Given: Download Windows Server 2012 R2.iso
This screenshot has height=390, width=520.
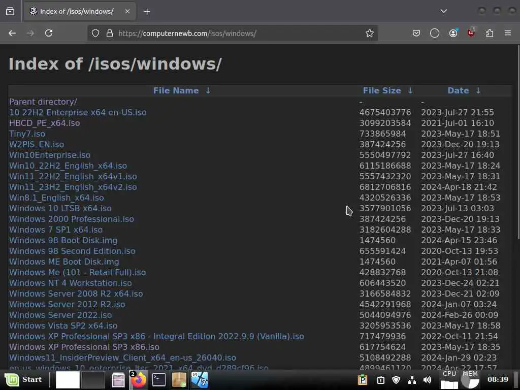Looking at the screenshot, I should (x=67, y=304).
